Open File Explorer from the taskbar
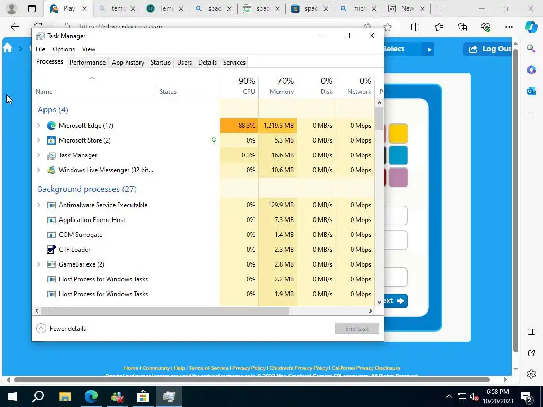Image resolution: width=543 pixels, height=407 pixels. pyautogui.click(x=65, y=396)
